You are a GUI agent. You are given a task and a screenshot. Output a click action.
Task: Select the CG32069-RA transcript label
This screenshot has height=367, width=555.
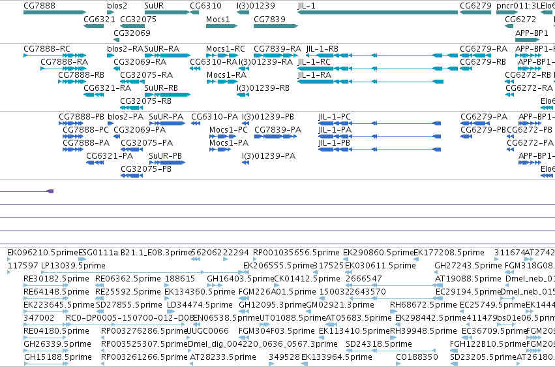[x=140, y=61]
